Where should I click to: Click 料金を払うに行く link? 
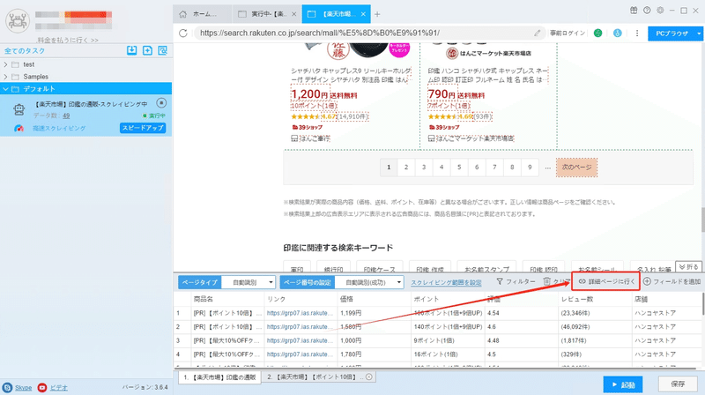[x=68, y=40]
